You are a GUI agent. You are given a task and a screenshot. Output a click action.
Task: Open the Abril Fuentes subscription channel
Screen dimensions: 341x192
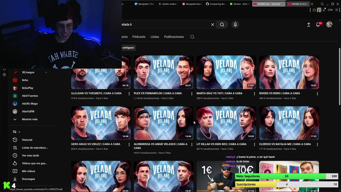pos(31,96)
